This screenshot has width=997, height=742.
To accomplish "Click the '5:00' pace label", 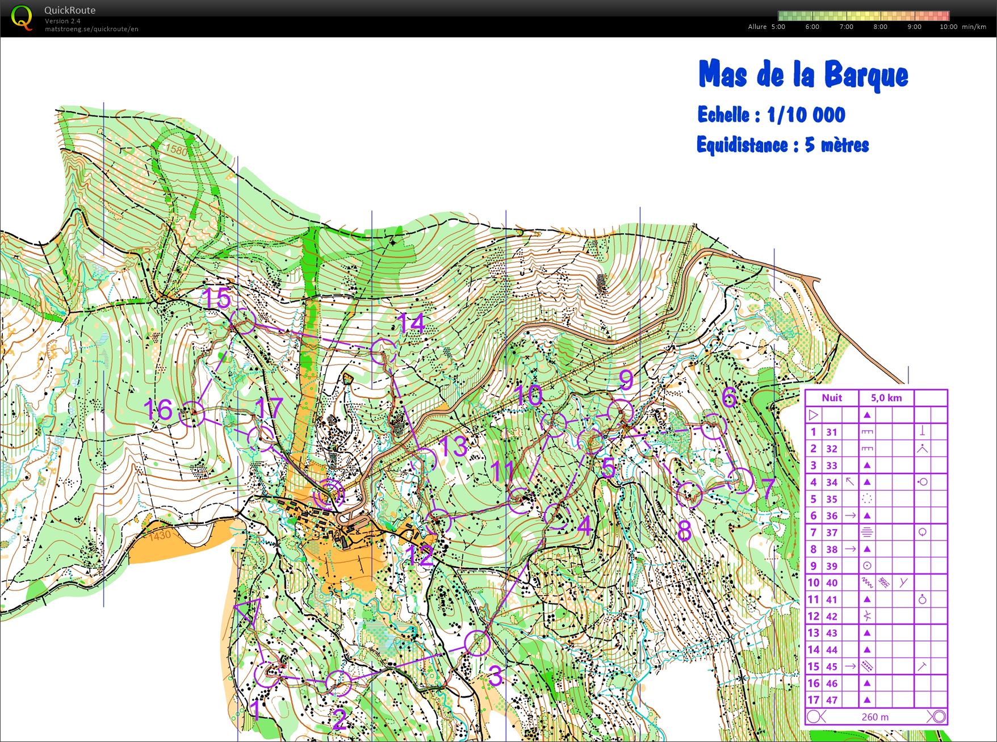I will 778,27.
